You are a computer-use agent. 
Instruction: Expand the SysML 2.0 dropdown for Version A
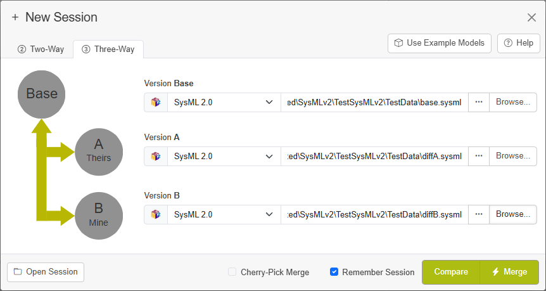pyautogui.click(x=224, y=156)
